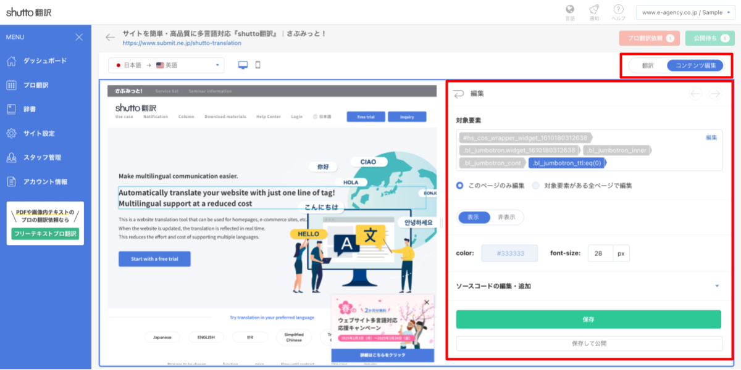Open the 日本語 → 英語 language dropdown

pyautogui.click(x=167, y=65)
